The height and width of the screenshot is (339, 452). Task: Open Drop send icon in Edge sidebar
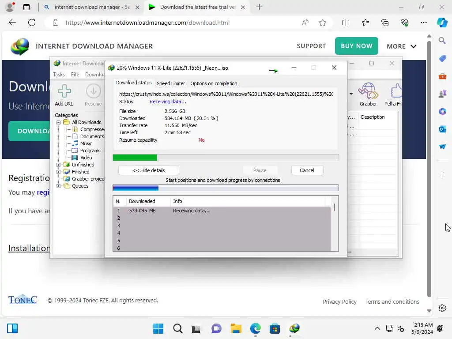442,147
